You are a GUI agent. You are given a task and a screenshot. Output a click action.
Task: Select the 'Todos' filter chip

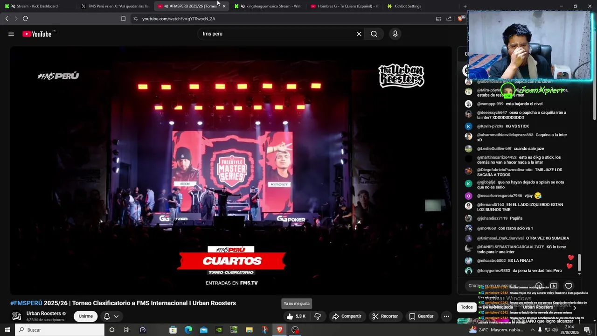(467, 307)
